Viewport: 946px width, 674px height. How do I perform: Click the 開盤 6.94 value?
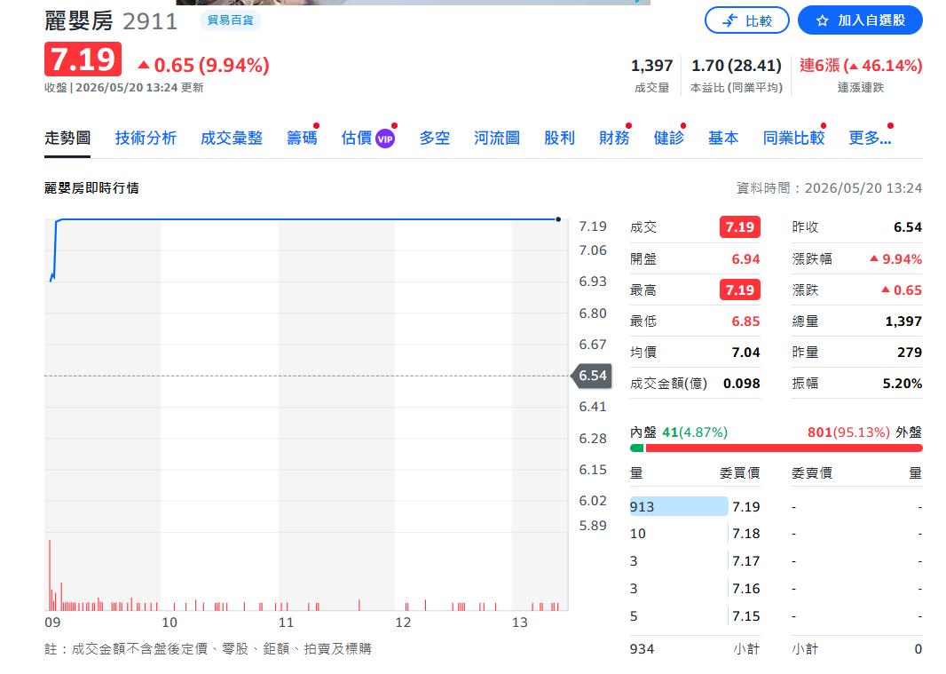[x=745, y=259]
